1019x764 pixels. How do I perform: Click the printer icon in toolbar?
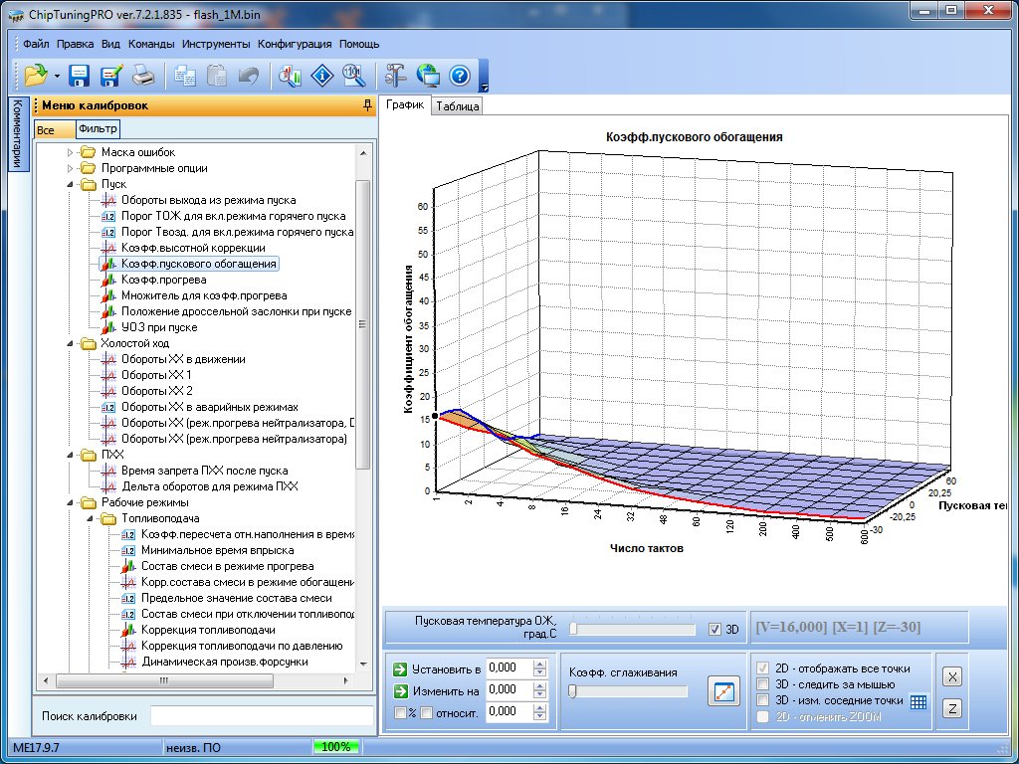[x=143, y=75]
